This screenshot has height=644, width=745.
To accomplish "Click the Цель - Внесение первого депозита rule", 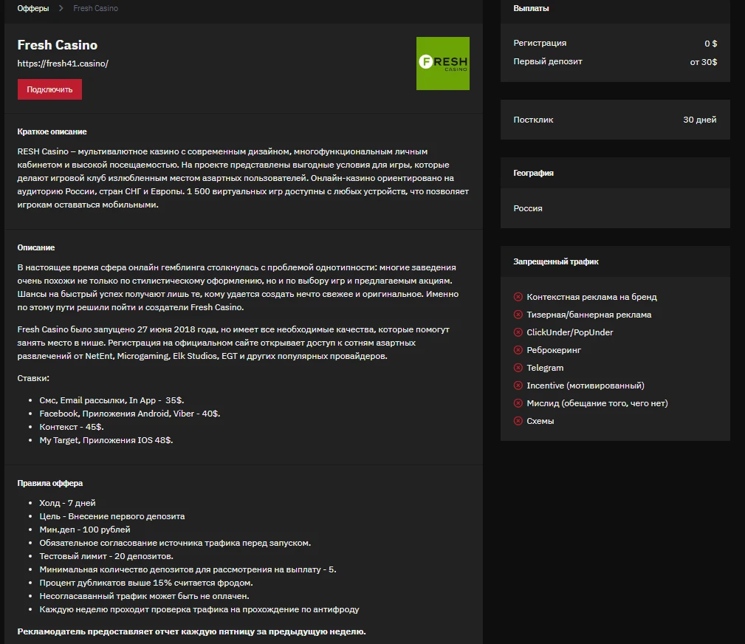I will click(x=112, y=516).
